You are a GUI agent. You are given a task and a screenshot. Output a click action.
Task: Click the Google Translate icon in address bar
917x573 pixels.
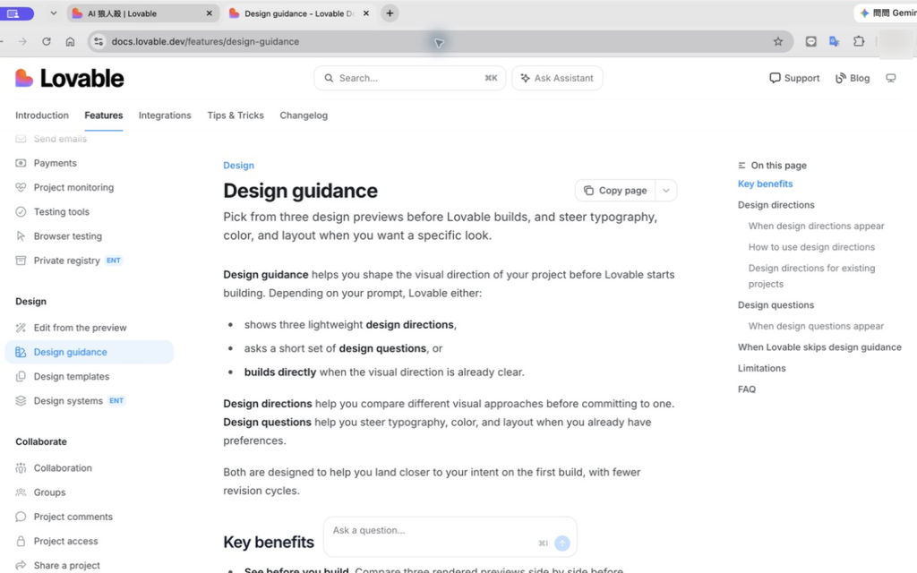835,41
